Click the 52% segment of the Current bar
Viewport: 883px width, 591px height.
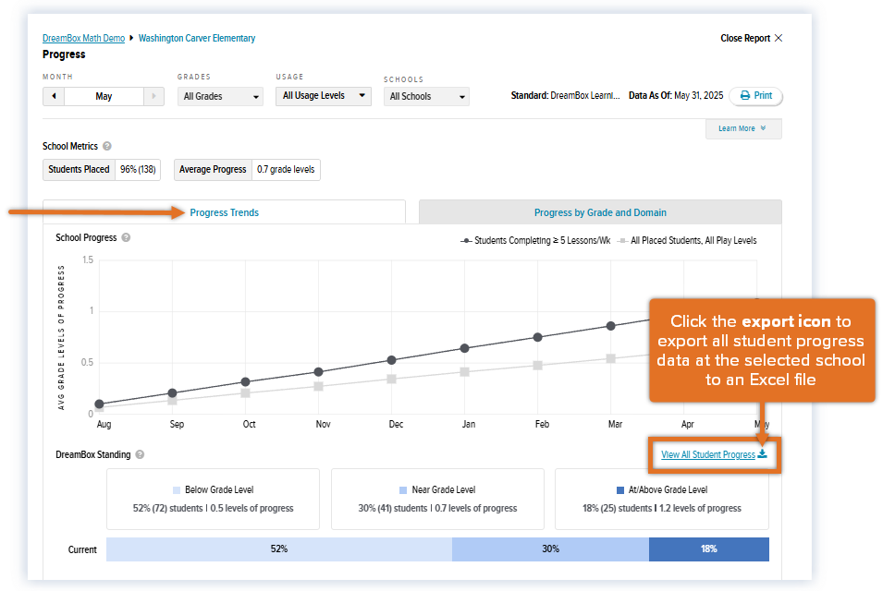pos(277,549)
